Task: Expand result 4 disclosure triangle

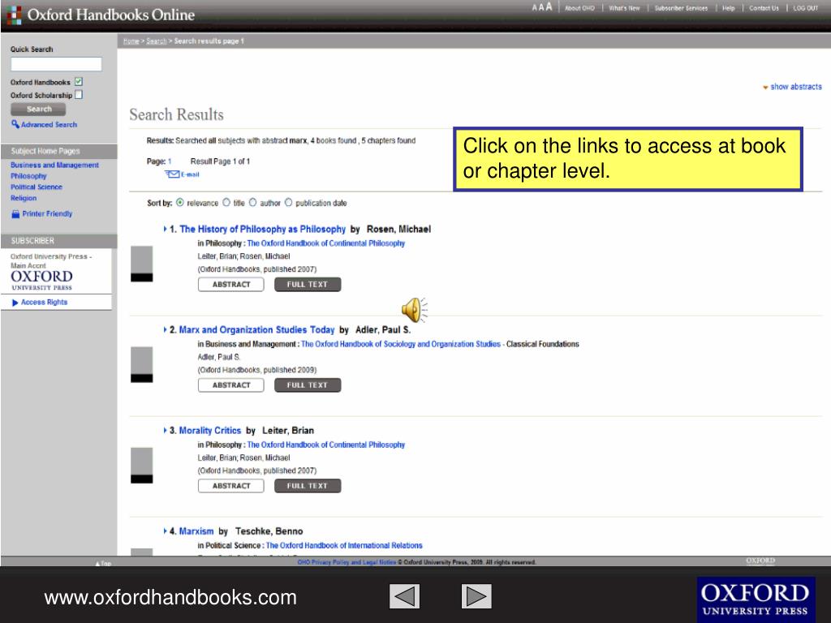Action: 165,531
